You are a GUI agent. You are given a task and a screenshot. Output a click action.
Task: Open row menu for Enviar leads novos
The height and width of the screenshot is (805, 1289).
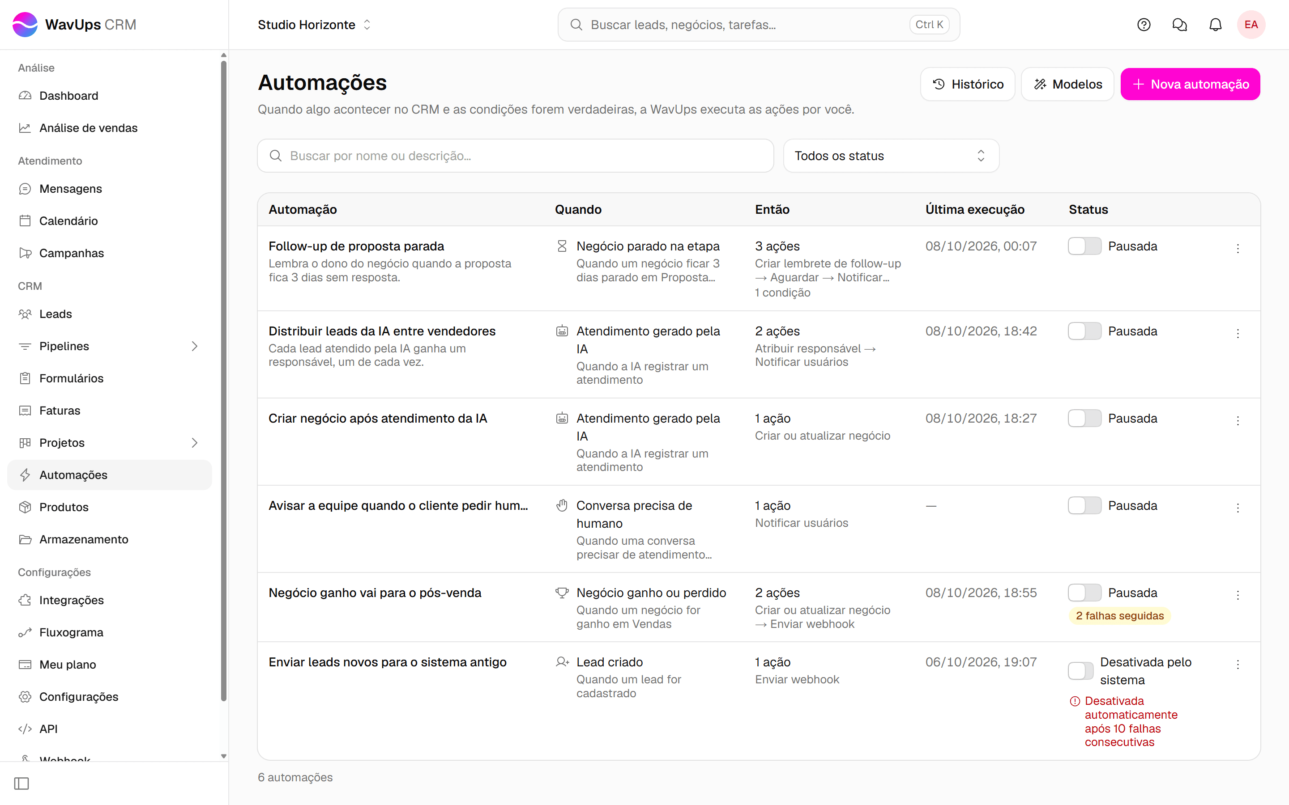1238,664
